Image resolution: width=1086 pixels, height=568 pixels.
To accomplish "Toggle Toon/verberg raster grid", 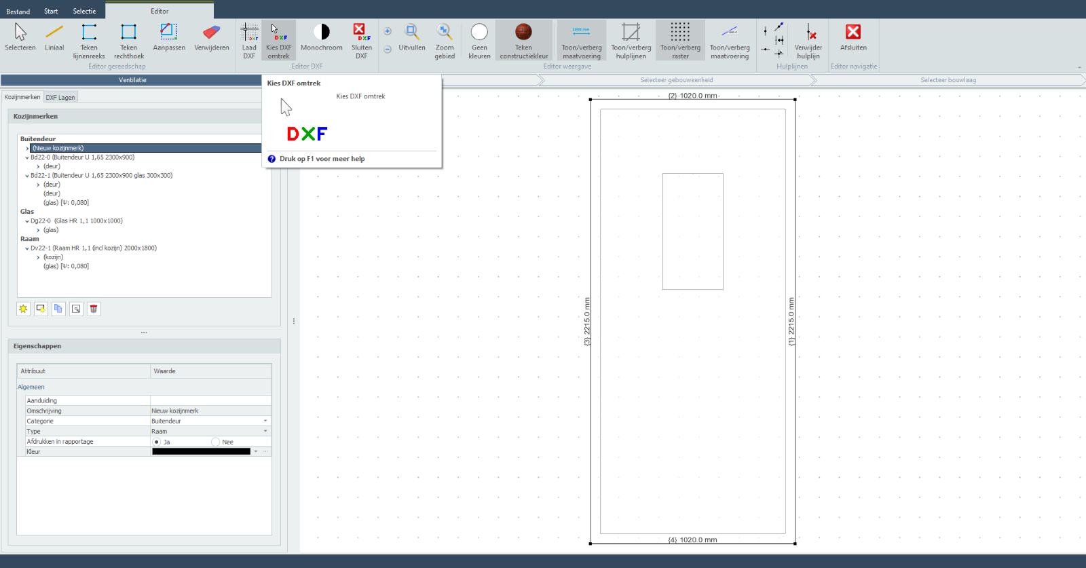I will click(680, 41).
